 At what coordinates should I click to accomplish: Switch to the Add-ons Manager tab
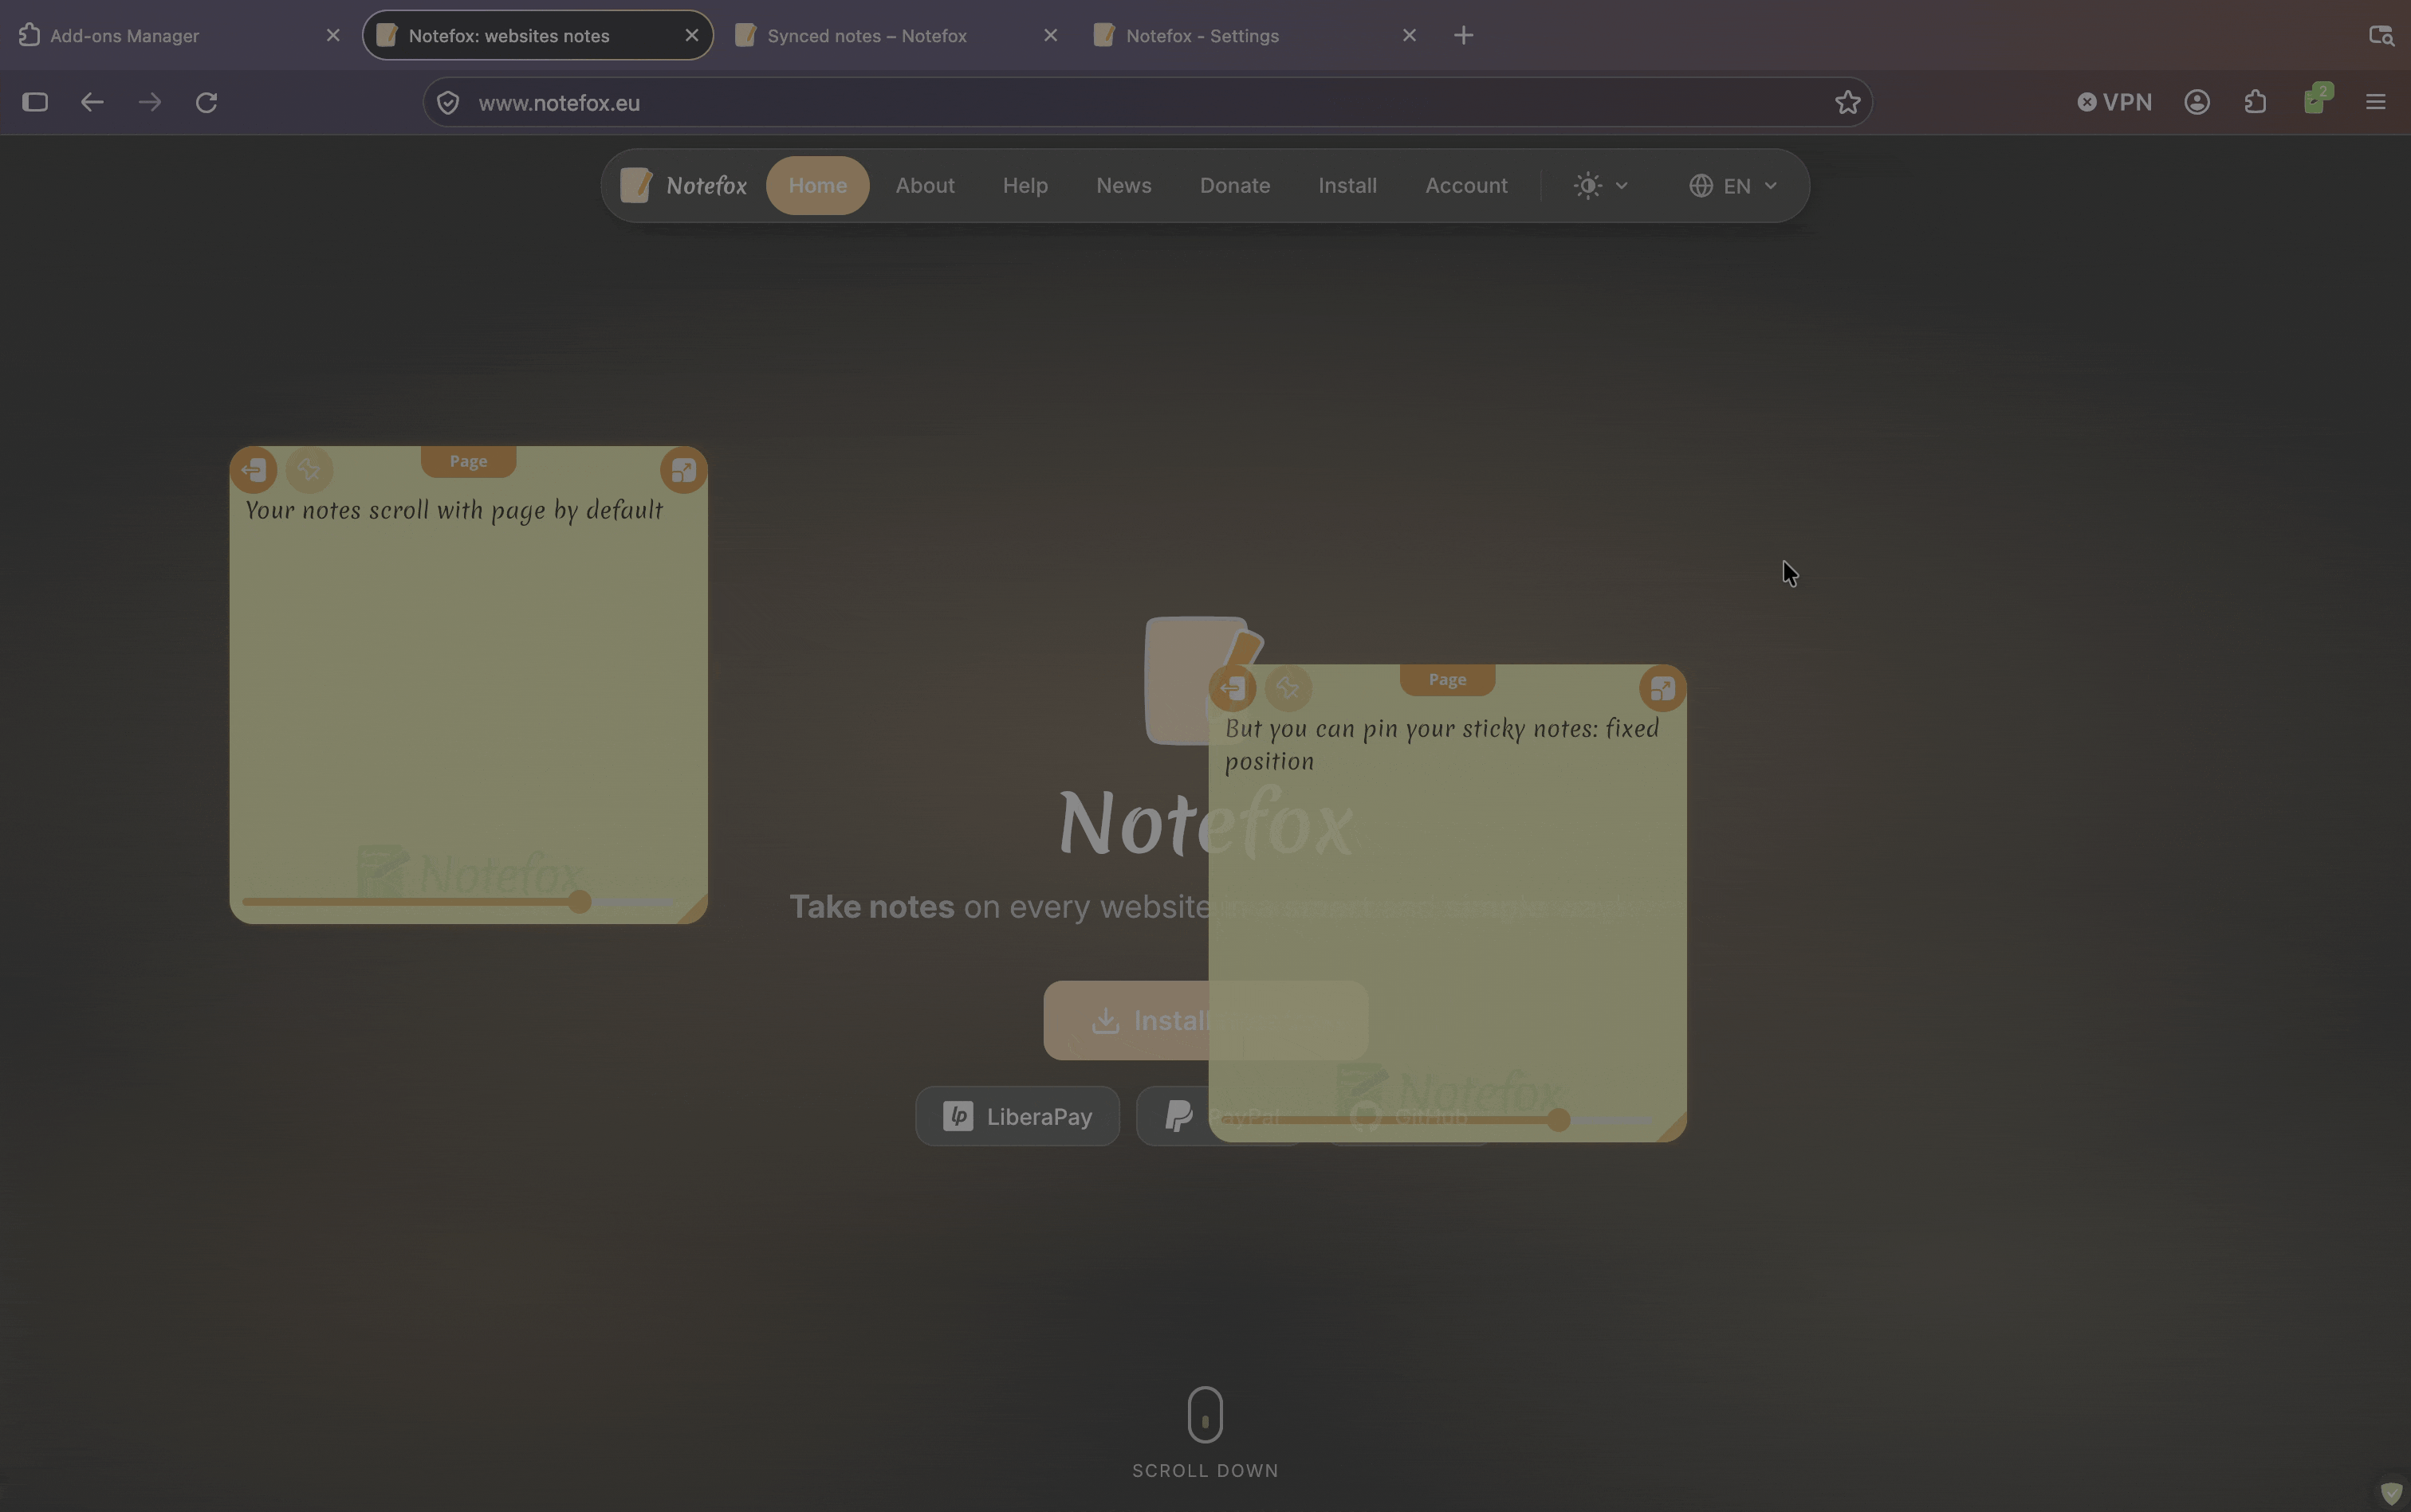pos(180,35)
